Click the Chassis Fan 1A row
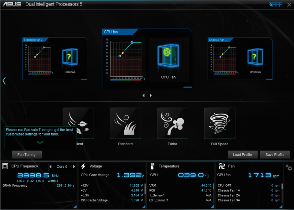294x210 pixels. click(249, 190)
